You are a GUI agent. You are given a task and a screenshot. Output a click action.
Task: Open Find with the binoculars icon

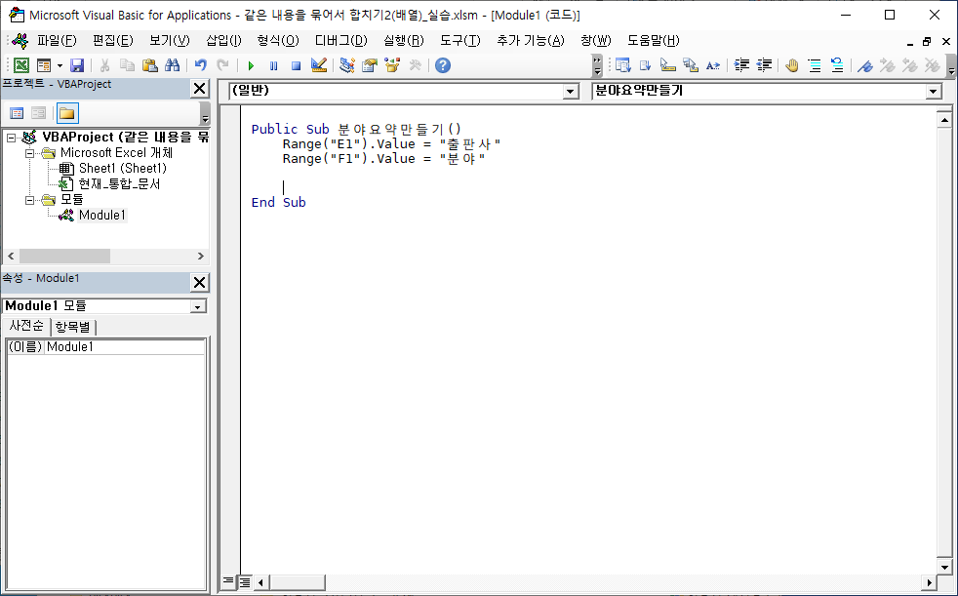click(173, 65)
